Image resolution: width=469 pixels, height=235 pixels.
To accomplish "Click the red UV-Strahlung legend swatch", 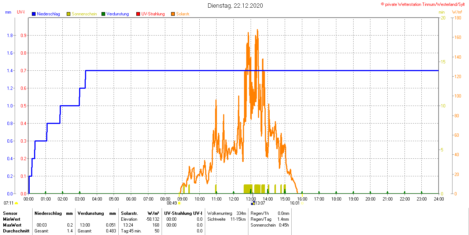I will coord(138,14).
